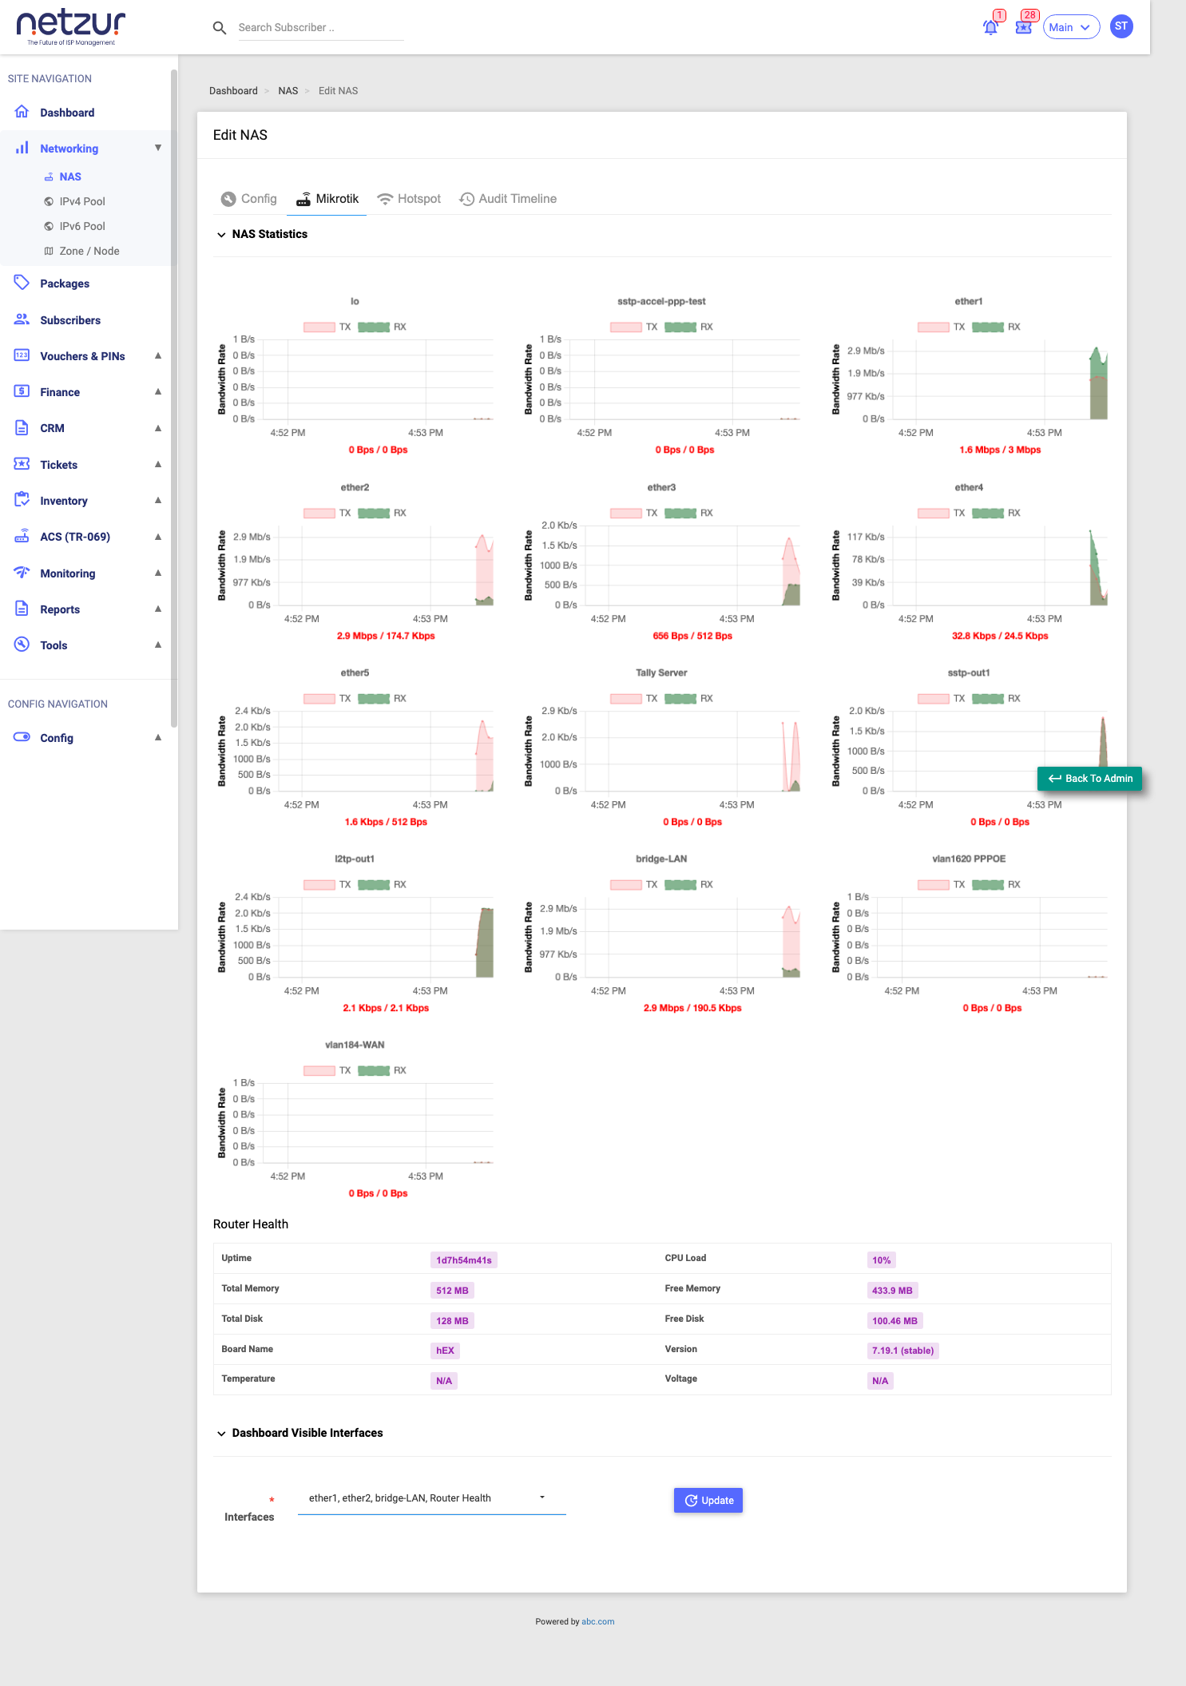
Task: Click the Update button
Action: (x=708, y=1500)
